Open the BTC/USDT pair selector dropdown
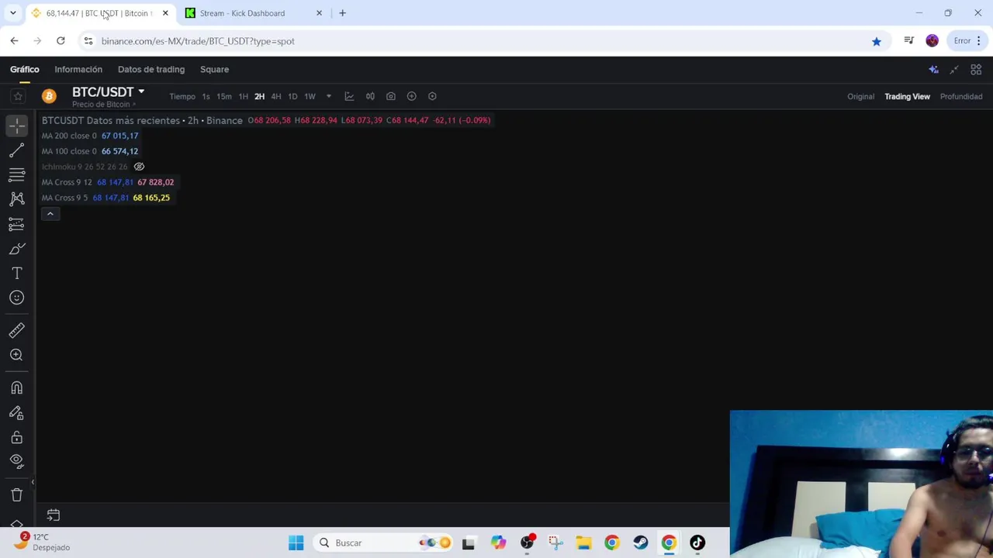Viewport: 993px width, 558px height. pyautogui.click(x=108, y=92)
